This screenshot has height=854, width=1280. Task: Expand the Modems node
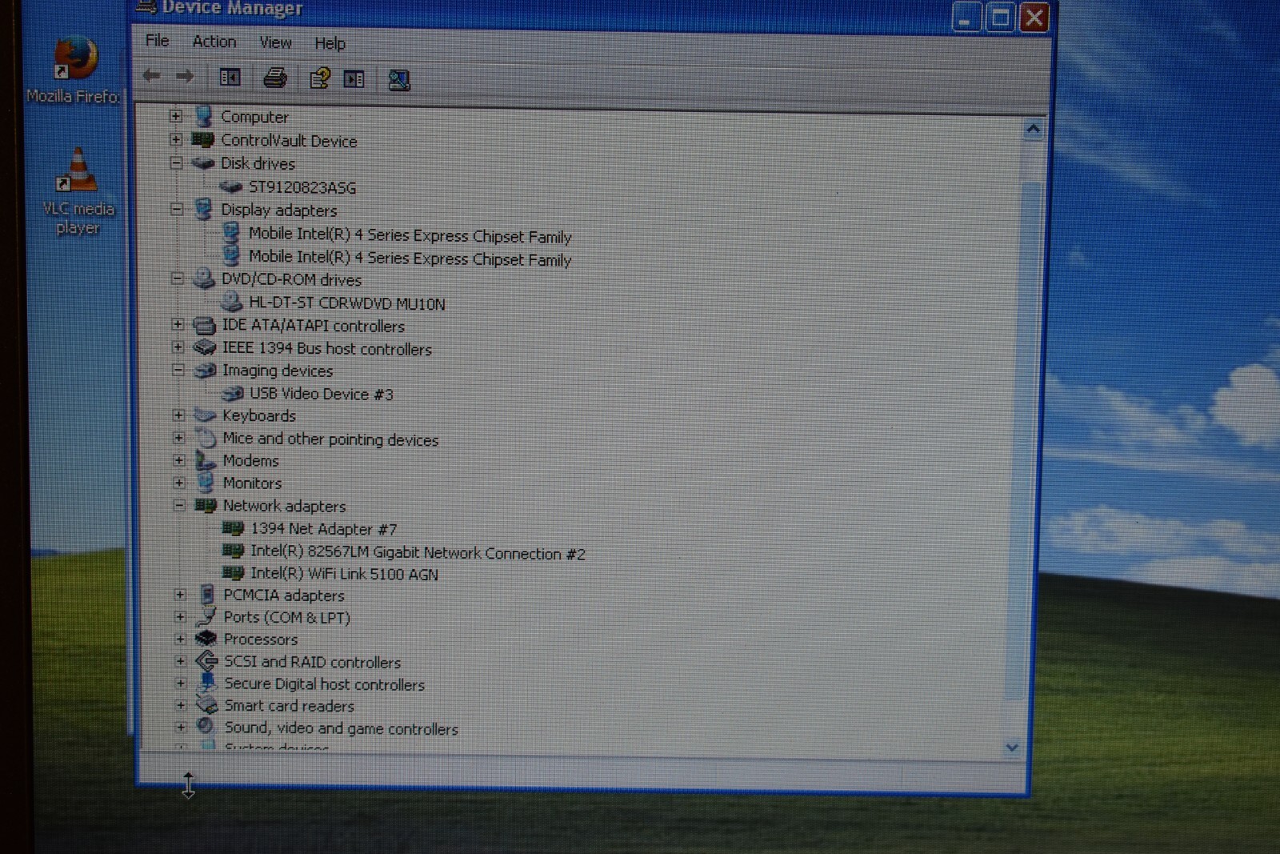click(x=178, y=460)
